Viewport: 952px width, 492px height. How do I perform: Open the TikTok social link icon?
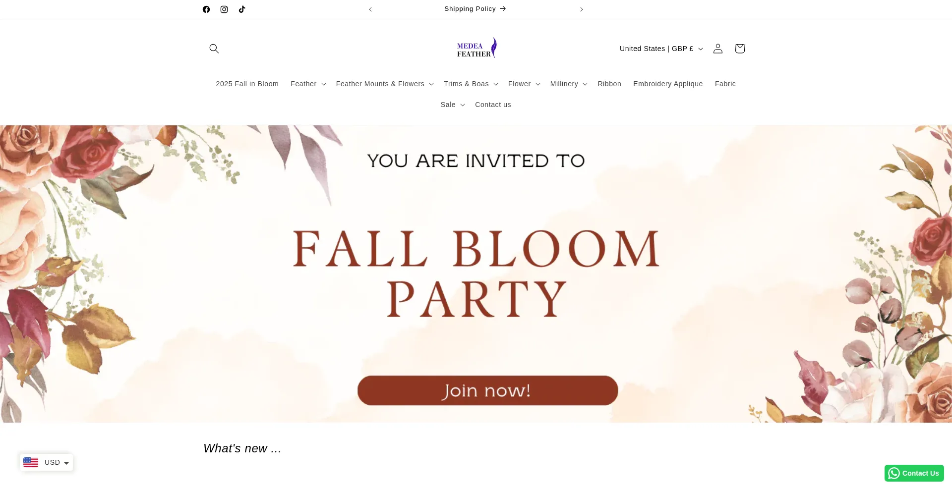pyautogui.click(x=242, y=9)
